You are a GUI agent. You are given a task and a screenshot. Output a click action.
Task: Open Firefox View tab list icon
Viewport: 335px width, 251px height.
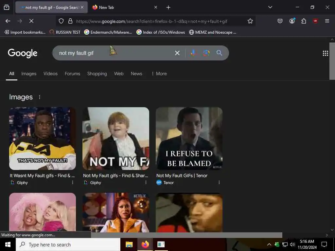coord(7,8)
